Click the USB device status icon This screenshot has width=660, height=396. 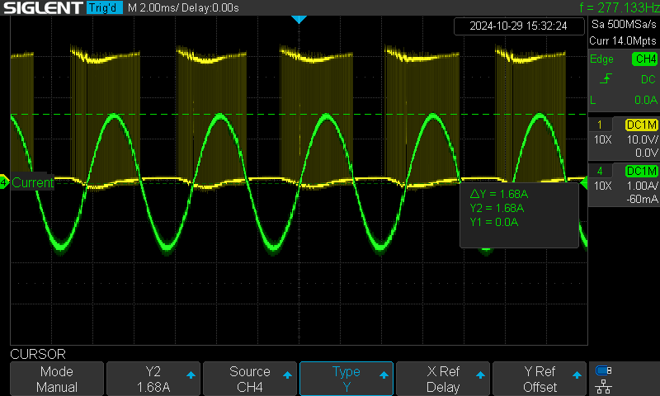click(604, 370)
